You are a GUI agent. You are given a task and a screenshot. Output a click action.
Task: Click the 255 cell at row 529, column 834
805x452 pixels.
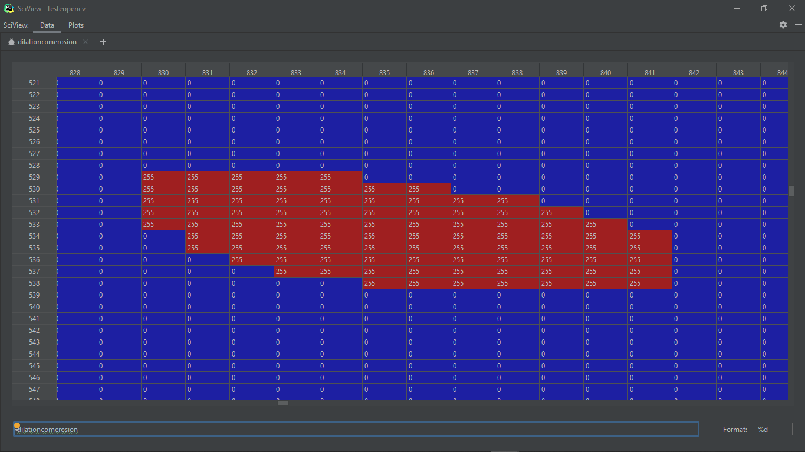340,177
